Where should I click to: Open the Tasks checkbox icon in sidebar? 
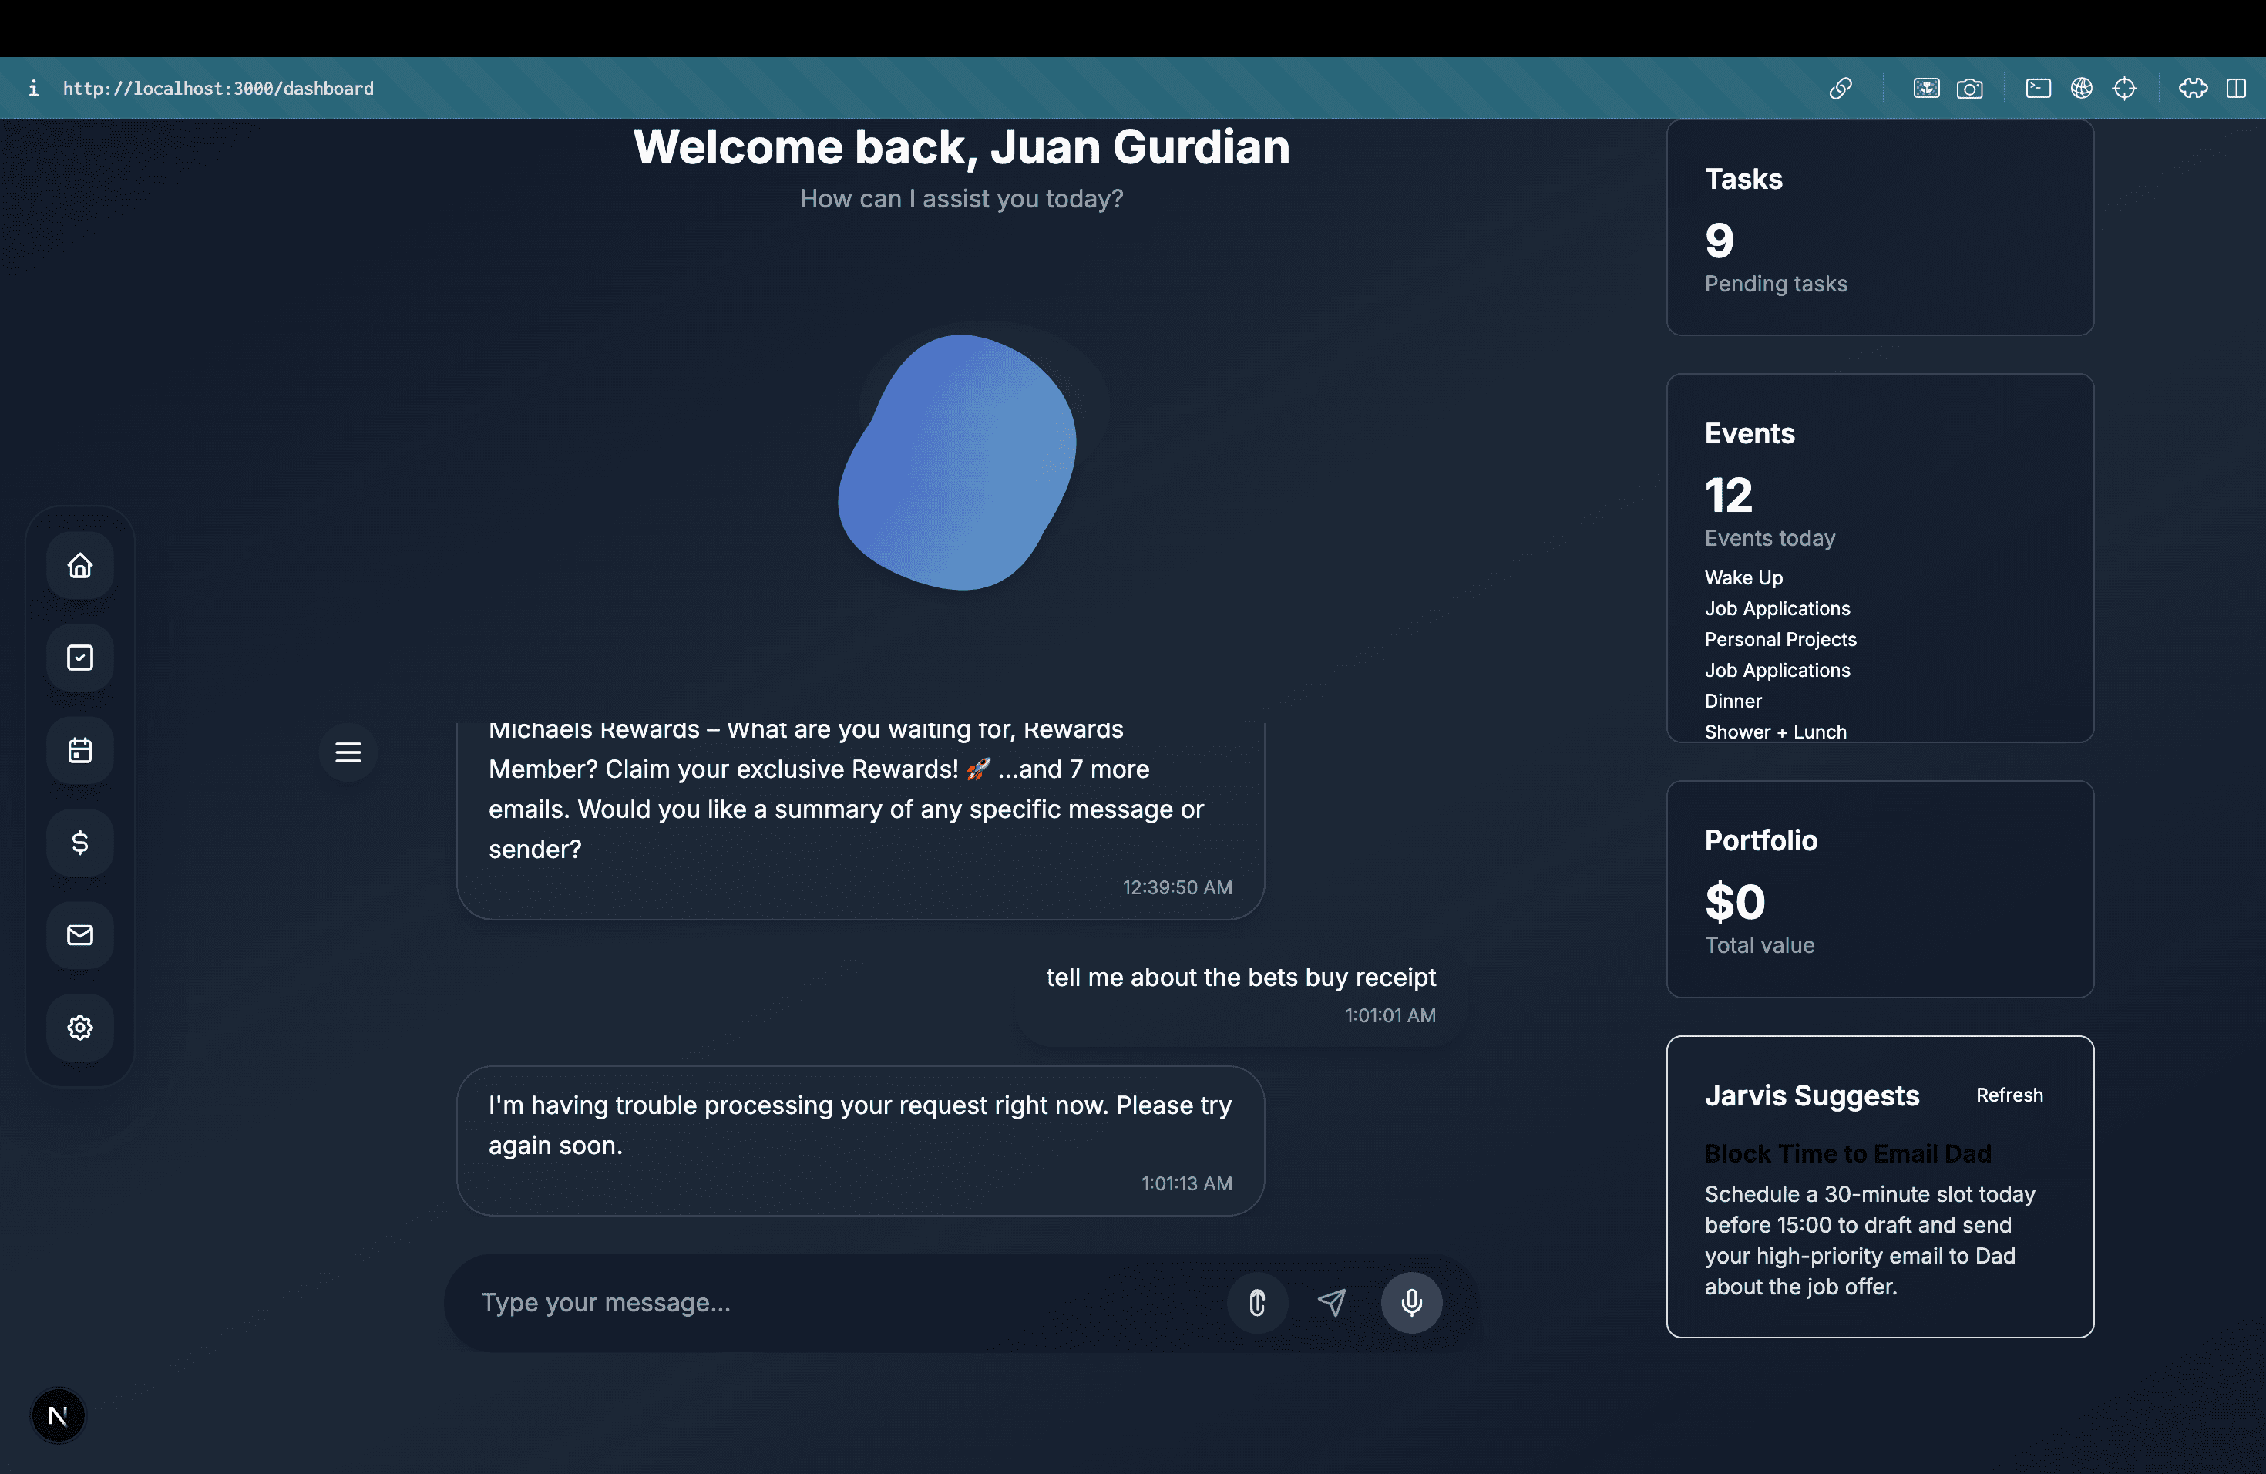[80, 657]
